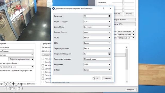Confirm settings with OK button
This screenshot has width=165, height=93.
point(97,79)
